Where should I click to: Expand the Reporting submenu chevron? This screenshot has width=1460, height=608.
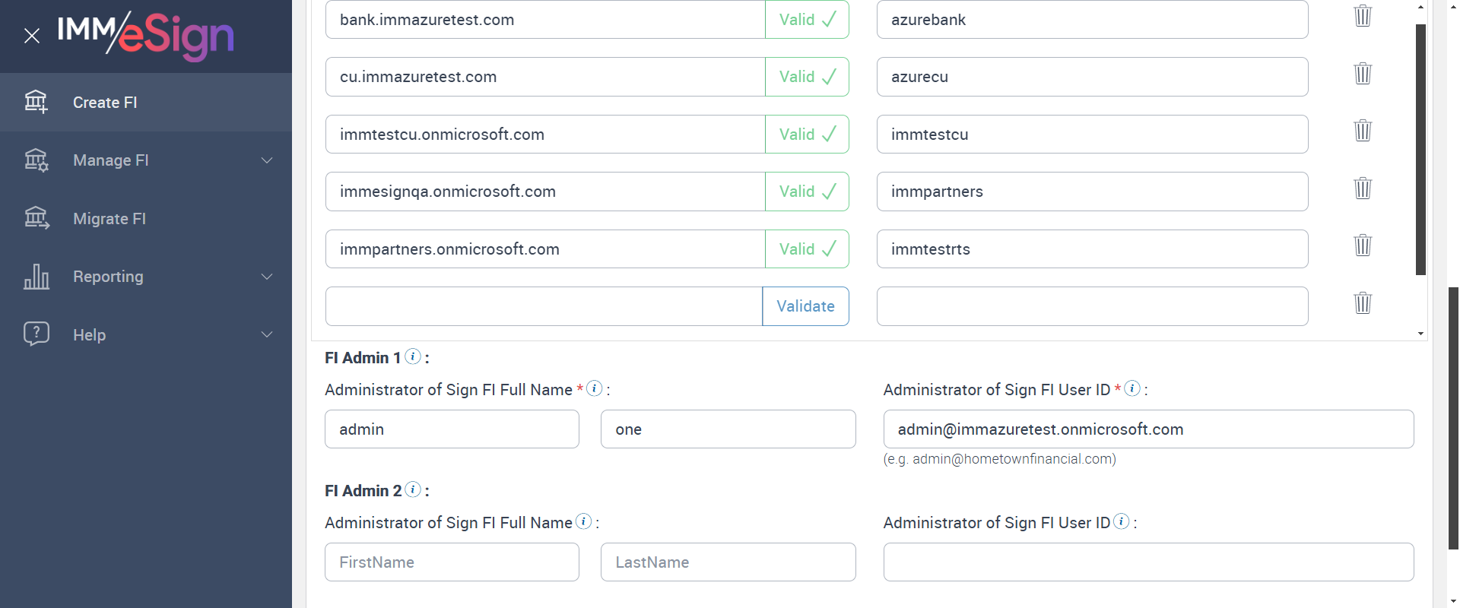pyautogui.click(x=267, y=277)
